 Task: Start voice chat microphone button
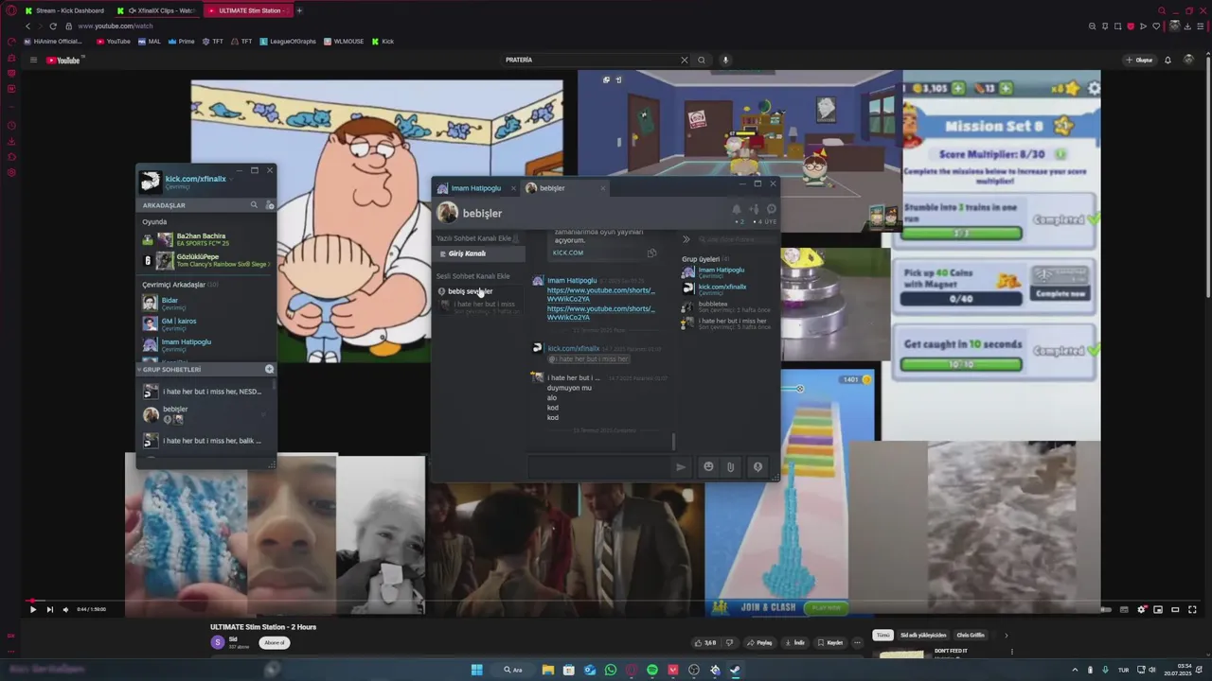(757, 466)
